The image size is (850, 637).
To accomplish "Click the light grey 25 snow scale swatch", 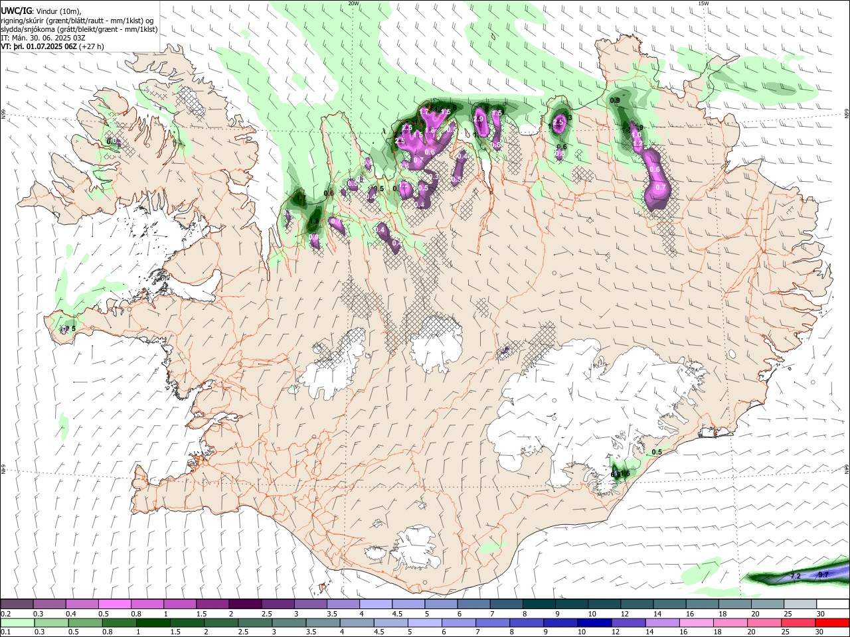I will pos(800,604).
